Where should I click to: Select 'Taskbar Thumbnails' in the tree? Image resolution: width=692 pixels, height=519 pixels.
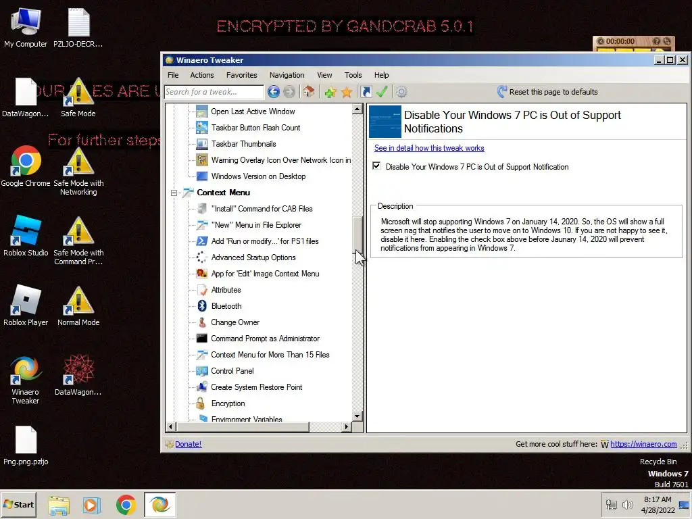tap(243, 144)
